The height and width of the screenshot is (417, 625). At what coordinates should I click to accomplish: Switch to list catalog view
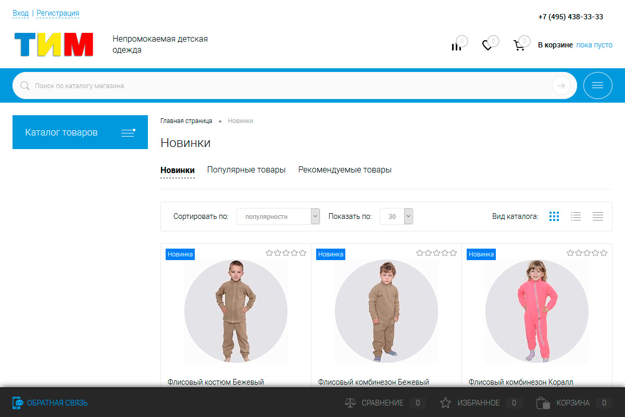pyautogui.click(x=576, y=216)
